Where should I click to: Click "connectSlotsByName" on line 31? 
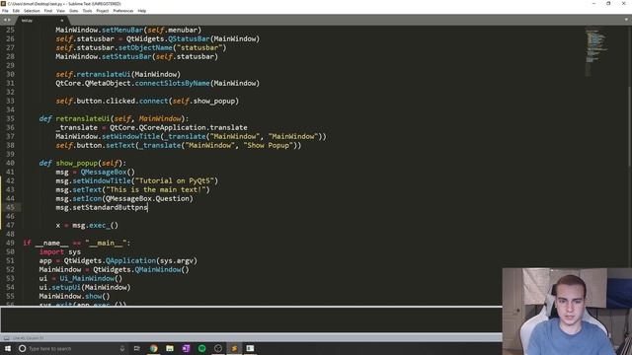[x=173, y=83]
